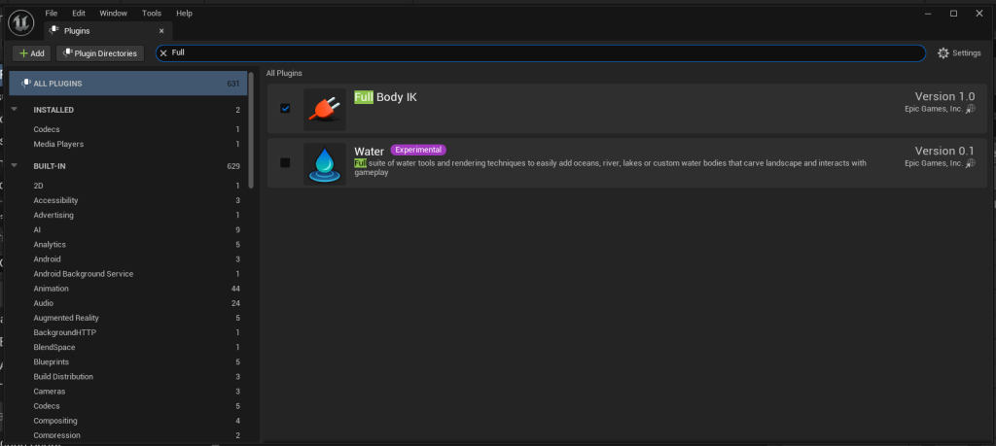The image size is (996, 446).
Task: Open Plugin Directories
Action: click(x=100, y=53)
